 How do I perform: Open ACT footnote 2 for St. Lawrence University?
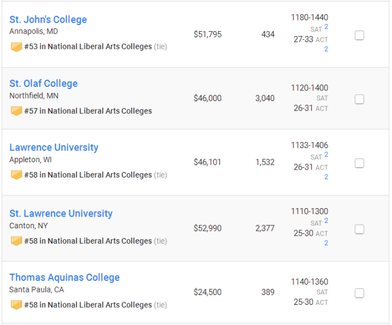(x=326, y=243)
